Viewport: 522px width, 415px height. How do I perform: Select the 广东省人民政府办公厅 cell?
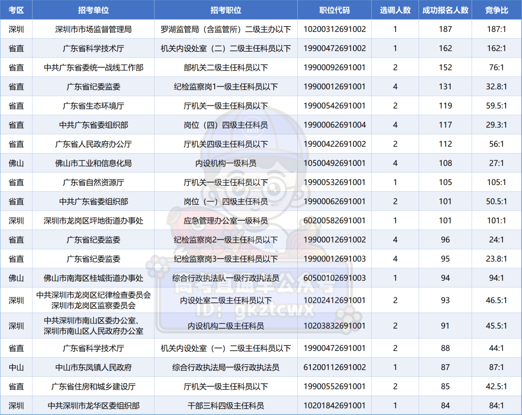[93, 144]
